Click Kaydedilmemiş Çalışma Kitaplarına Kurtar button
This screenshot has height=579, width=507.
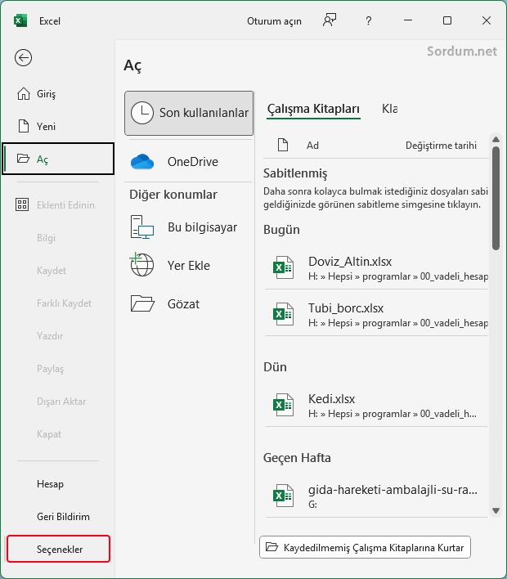click(x=366, y=547)
